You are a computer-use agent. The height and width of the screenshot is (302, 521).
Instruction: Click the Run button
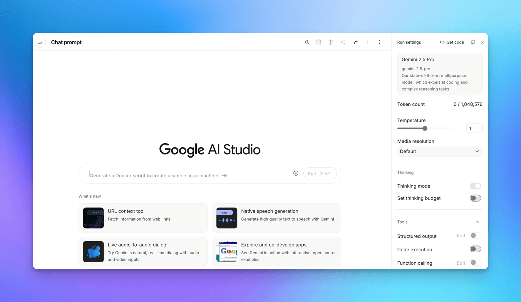pos(320,173)
